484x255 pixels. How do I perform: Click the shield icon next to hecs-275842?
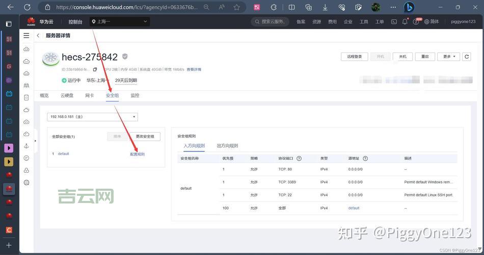click(125, 56)
